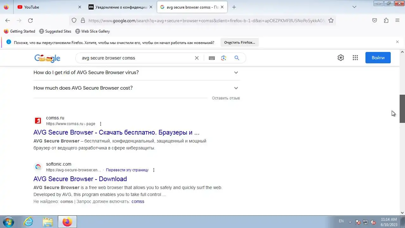Screen dimensions: 405x228
Task: Open the Firefox application hamburger menu
Action: coord(397,20)
